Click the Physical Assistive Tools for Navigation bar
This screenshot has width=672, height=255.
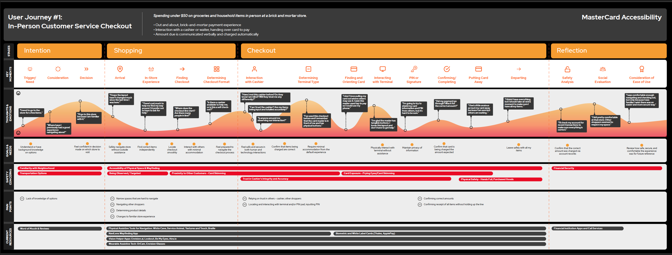[326, 228]
